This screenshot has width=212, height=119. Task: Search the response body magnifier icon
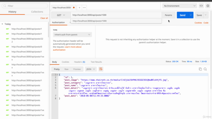[205, 69]
